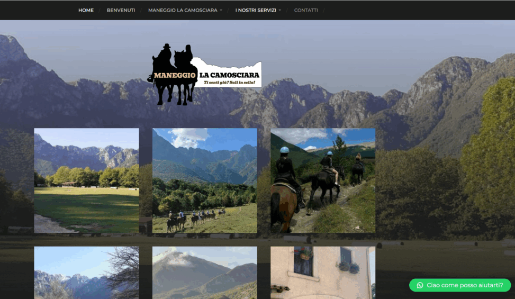Go to the CONTATTI page
Viewport: 515px width, 299px height.
pos(306,10)
